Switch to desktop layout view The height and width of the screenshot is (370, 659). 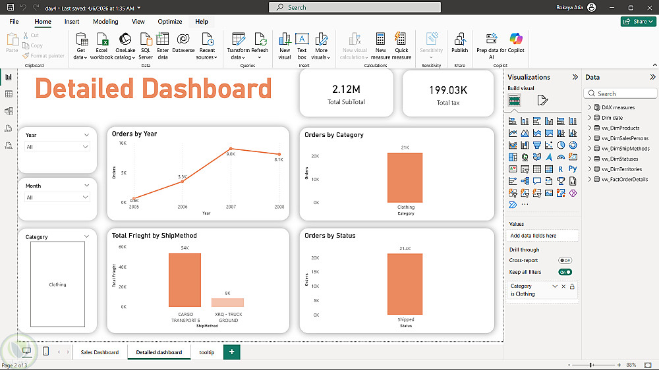26,351
